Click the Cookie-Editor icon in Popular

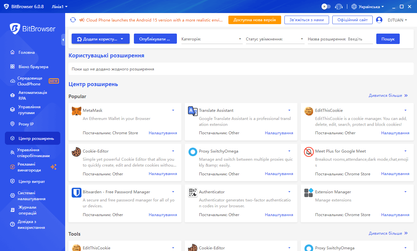click(x=77, y=152)
